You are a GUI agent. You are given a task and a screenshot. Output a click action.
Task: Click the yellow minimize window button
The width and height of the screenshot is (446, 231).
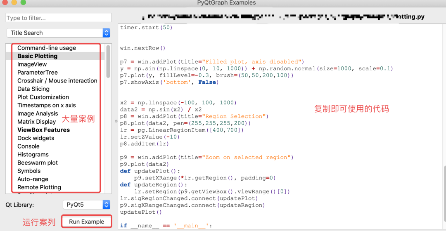coord(14,2)
